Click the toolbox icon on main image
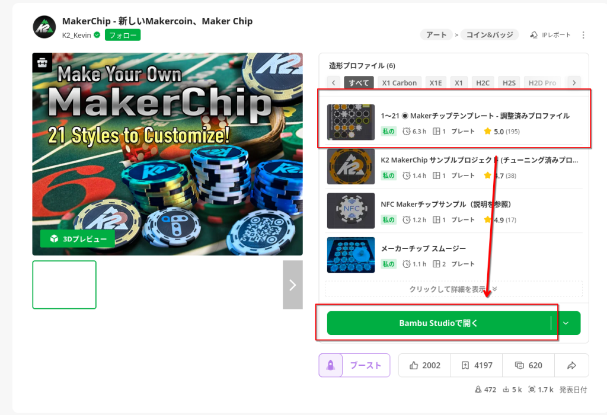This screenshot has width=607, height=415. (x=42, y=62)
